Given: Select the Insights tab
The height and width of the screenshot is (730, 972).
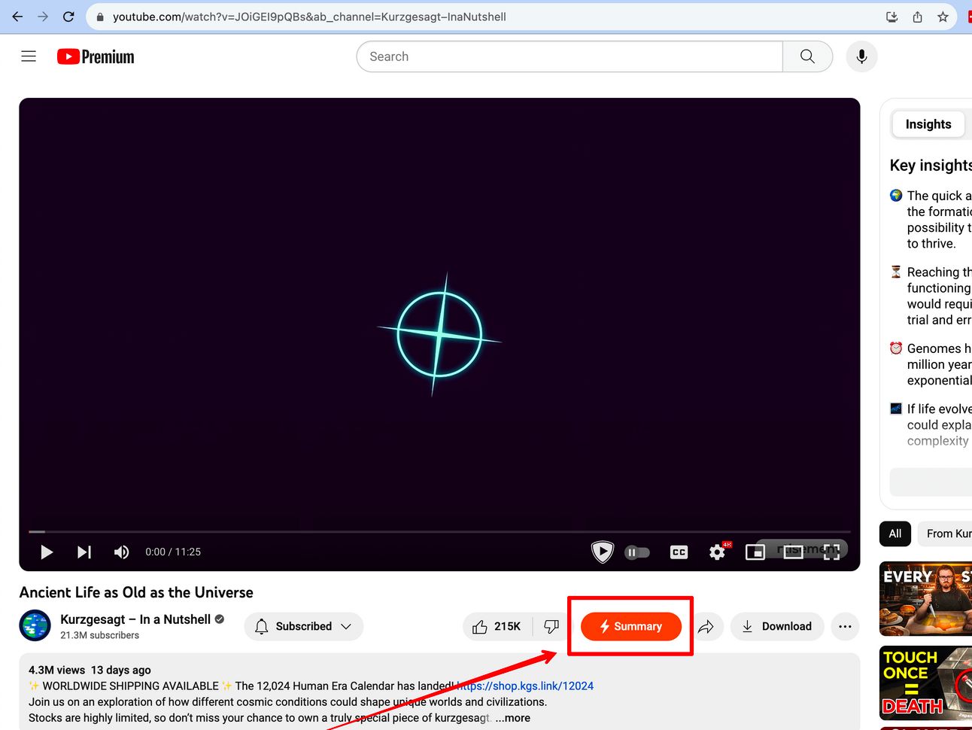Looking at the screenshot, I should pos(928,124).
